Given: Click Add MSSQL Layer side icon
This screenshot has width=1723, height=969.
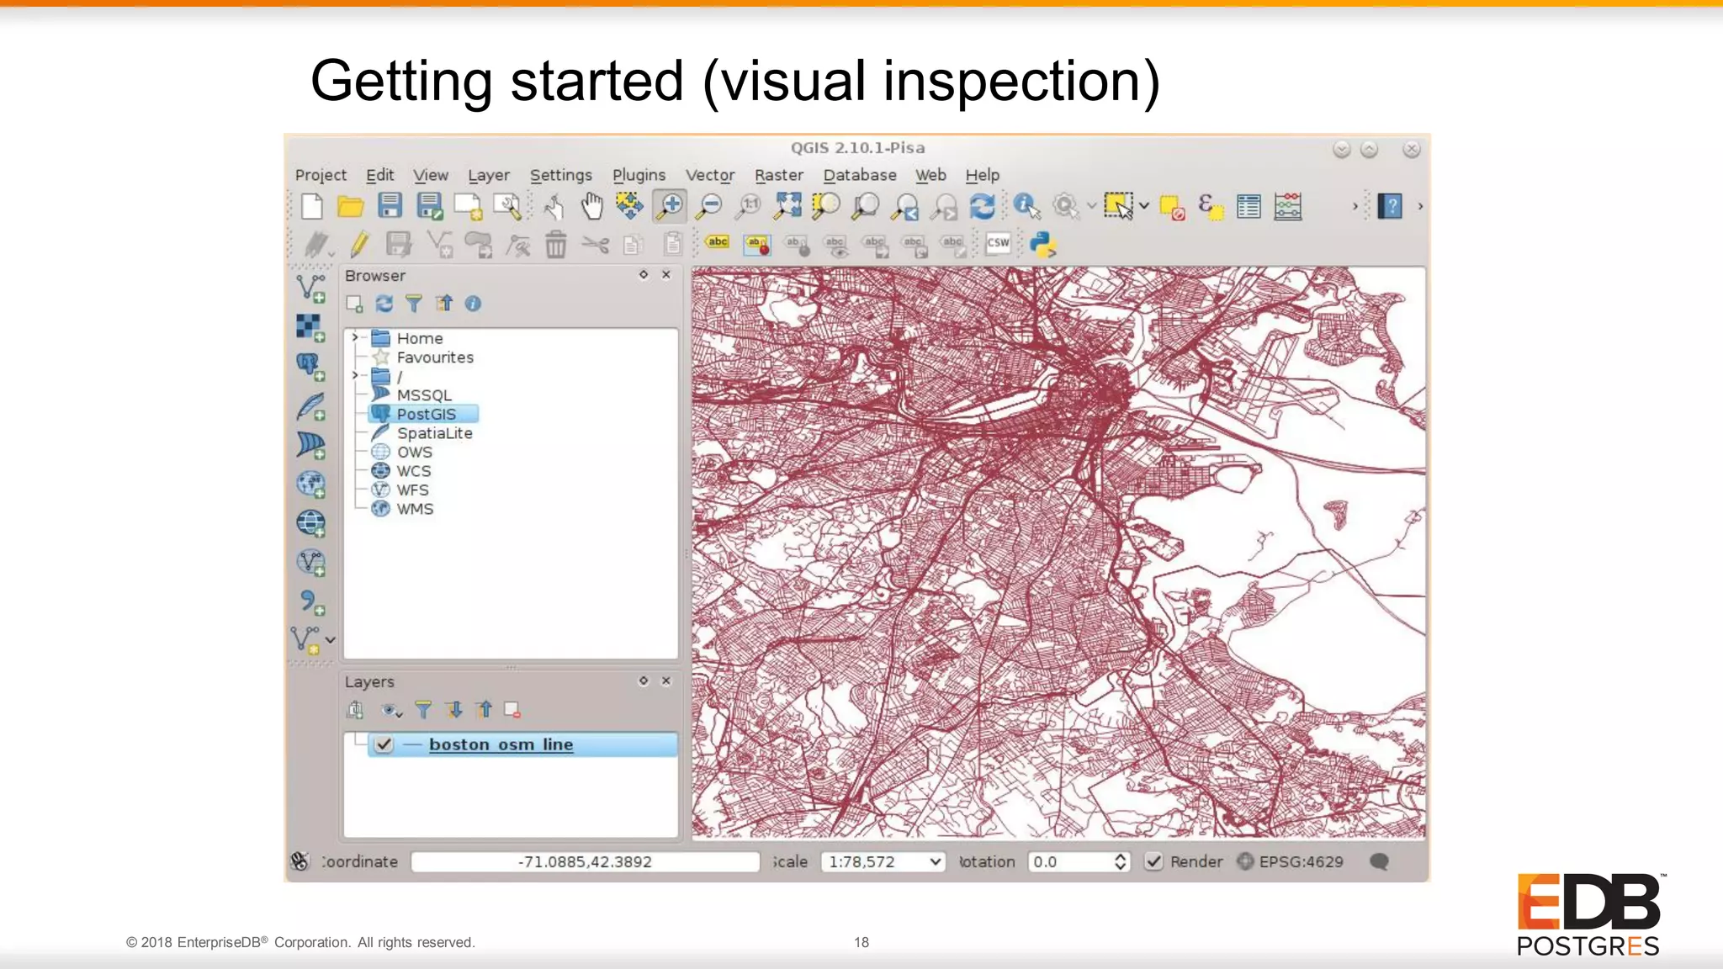Looking at the screenshot, I should tap(310, 445).
